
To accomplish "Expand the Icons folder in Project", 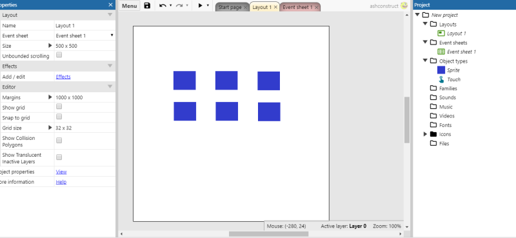I will [425, 134].
